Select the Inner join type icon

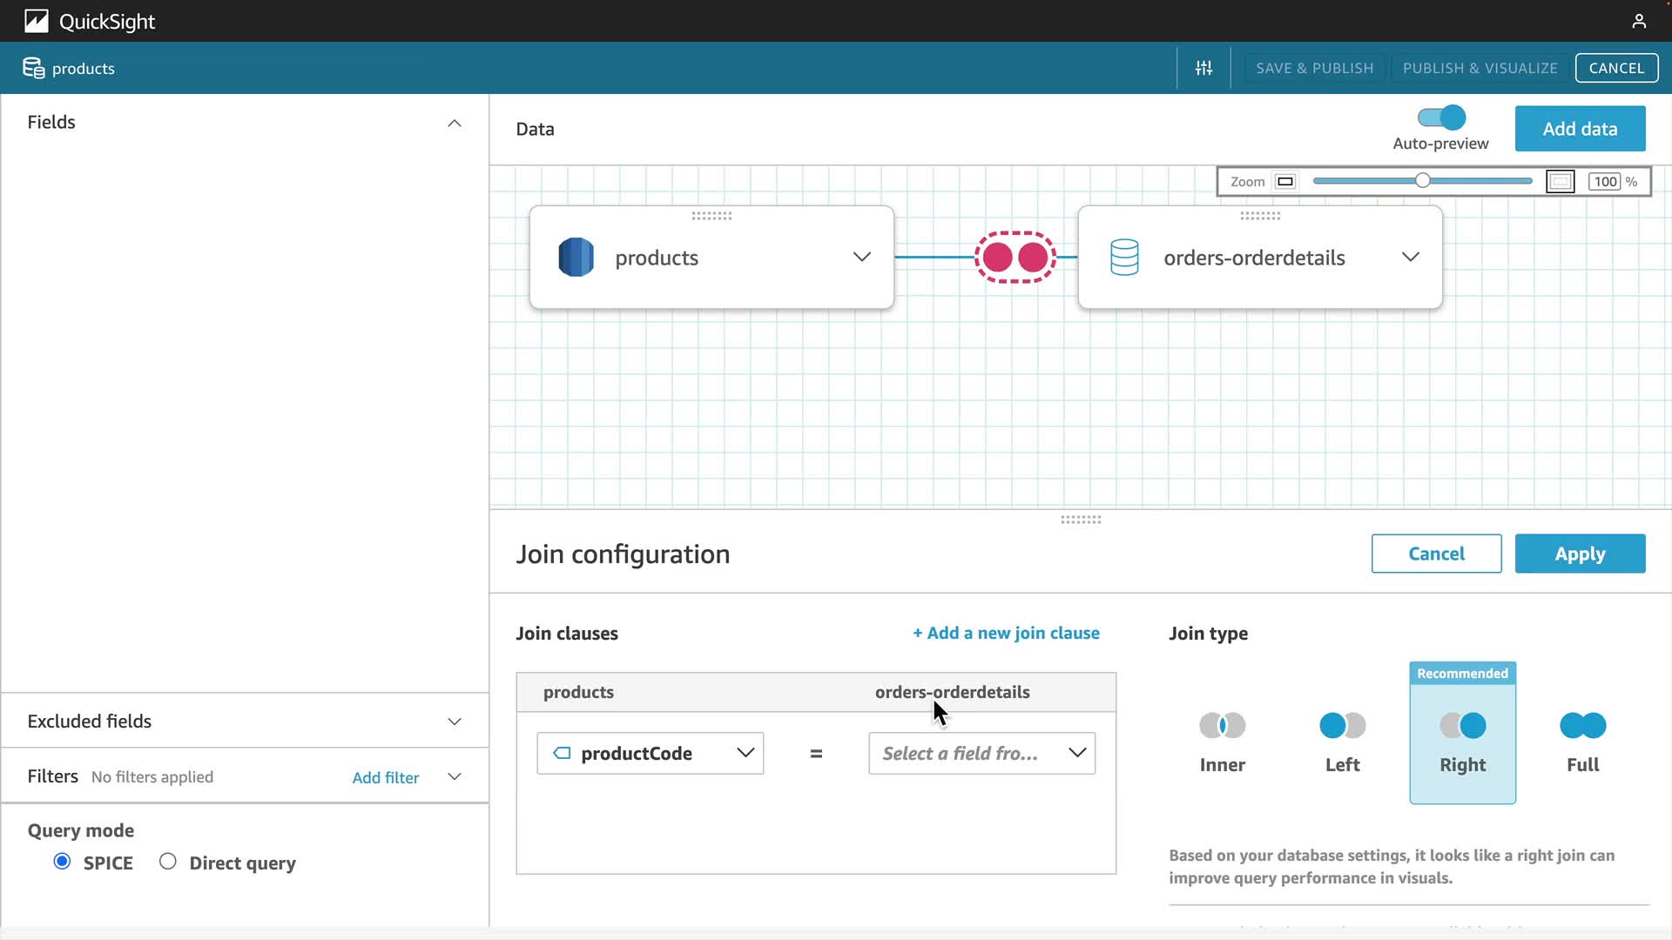pyautogui.click(x=1222, y=726)
